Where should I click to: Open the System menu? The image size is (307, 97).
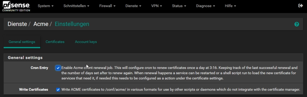pos(46,6)
